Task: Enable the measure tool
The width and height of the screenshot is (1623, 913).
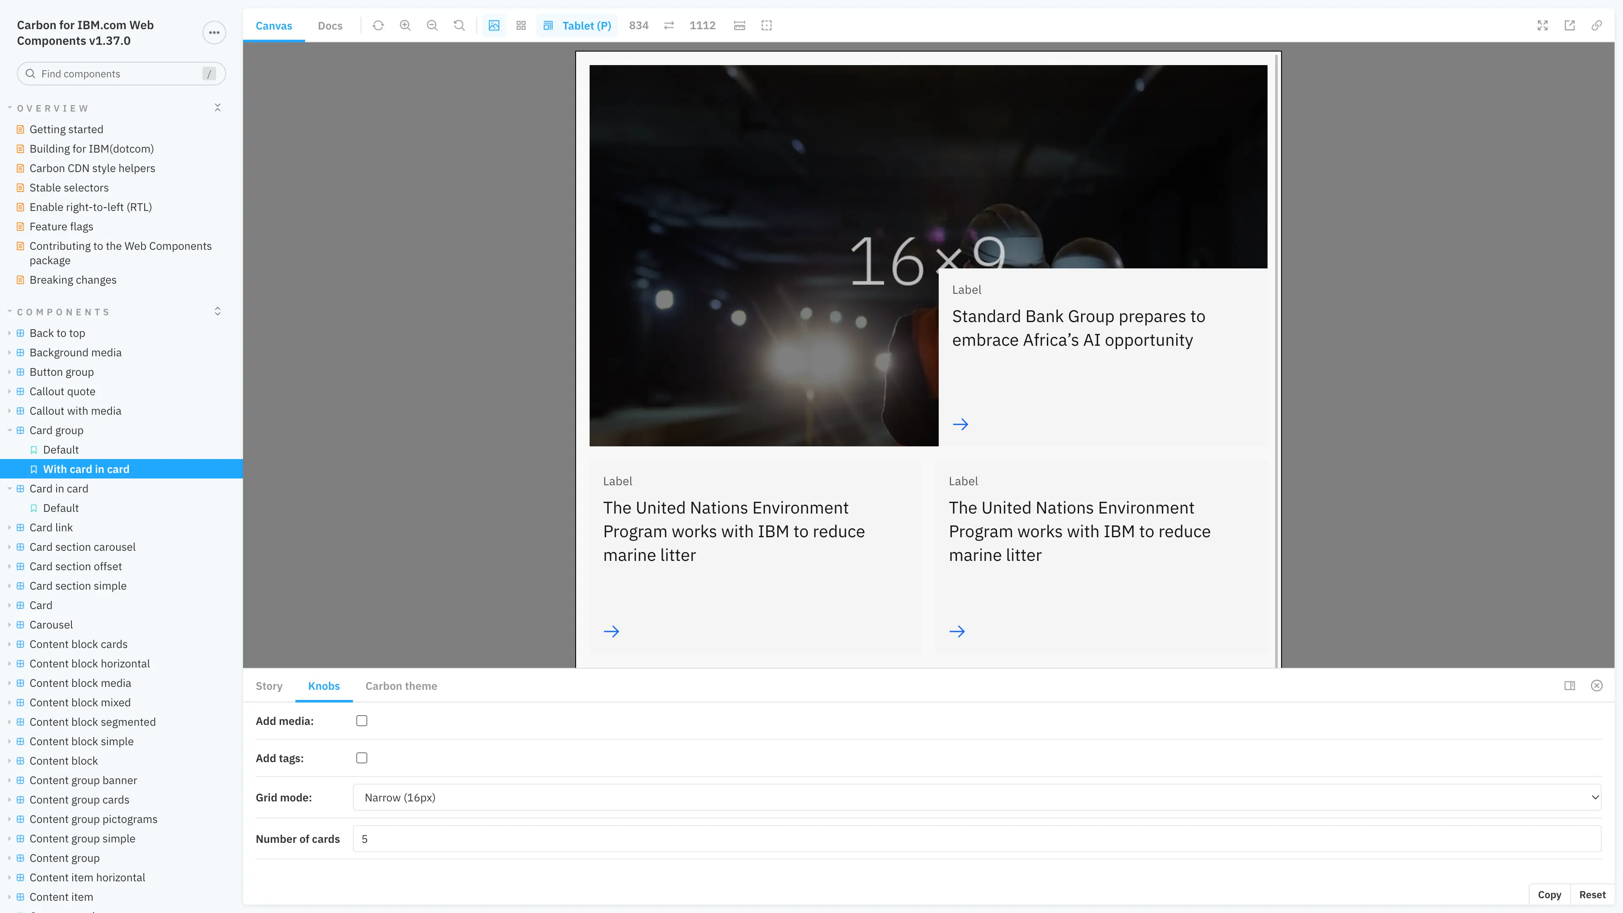Action: coord(740,25)
